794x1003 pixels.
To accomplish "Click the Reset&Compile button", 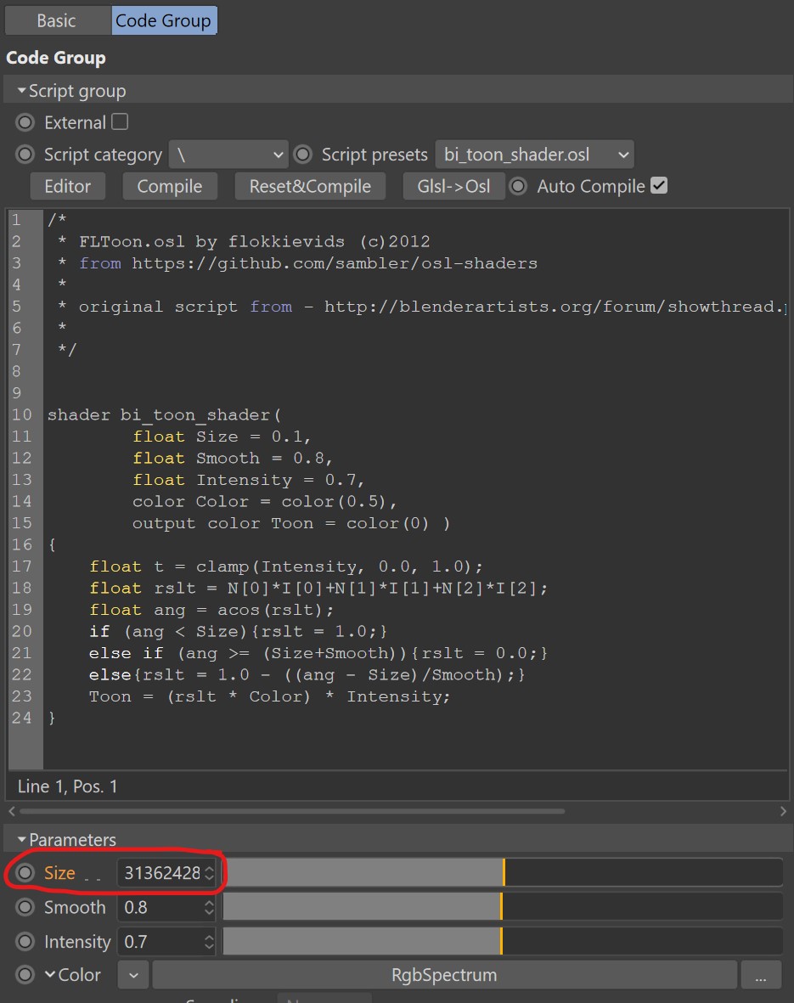I will (x=310, y=186).
